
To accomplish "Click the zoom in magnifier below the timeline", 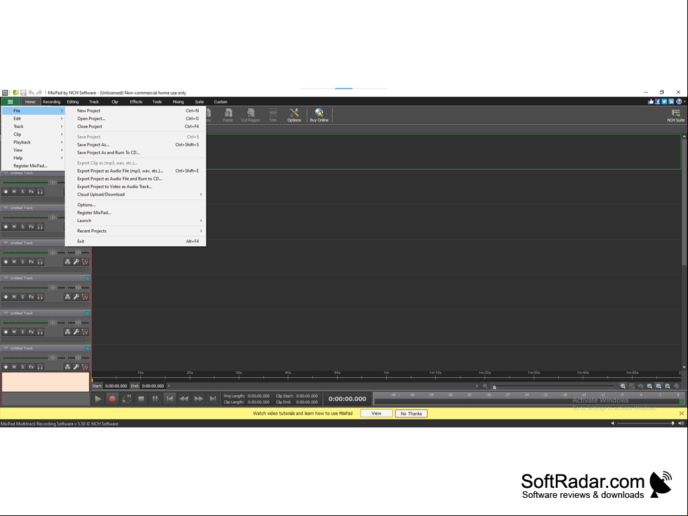I will 623,386.
